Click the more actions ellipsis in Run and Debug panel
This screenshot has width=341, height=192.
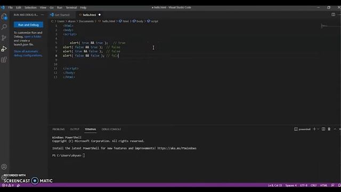[x=42, y=15]
